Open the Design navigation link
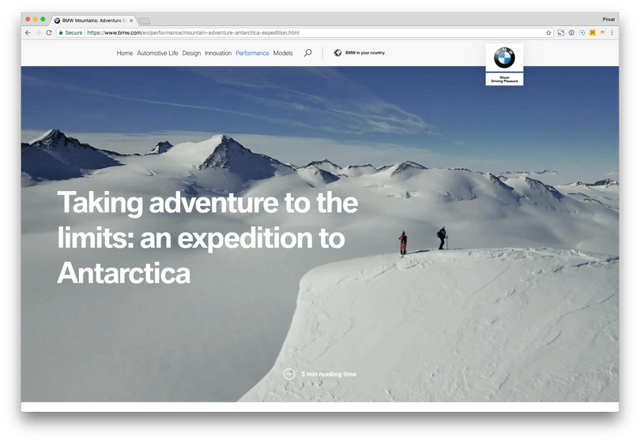The height and width of the screenshot is (442, 640). tap(191, 53)
